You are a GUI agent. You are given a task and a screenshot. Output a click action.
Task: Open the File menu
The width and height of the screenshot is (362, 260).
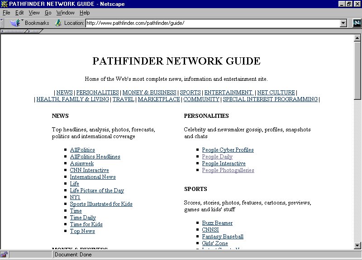point(6,13)
